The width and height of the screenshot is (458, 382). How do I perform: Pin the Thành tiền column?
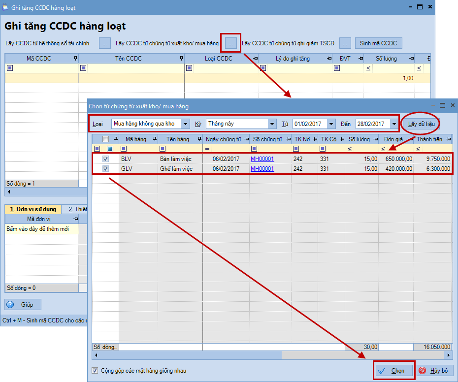coord(448,139)
